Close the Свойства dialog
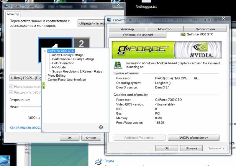Screen dimensions: 236x166 coord(224,19)
